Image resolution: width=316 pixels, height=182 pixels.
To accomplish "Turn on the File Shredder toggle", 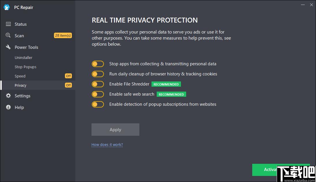I will tap(98, 84).
